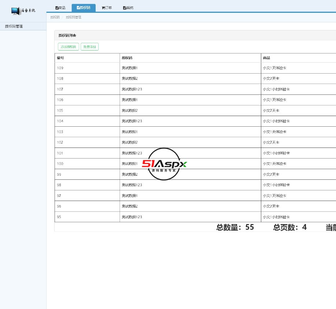
Task: Select the row number 107 cell
Action: click(87, 89)
